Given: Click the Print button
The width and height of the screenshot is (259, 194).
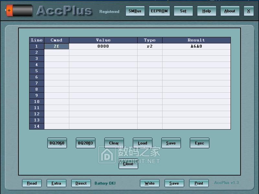Looking at the screenshot, I should (199, 183).
